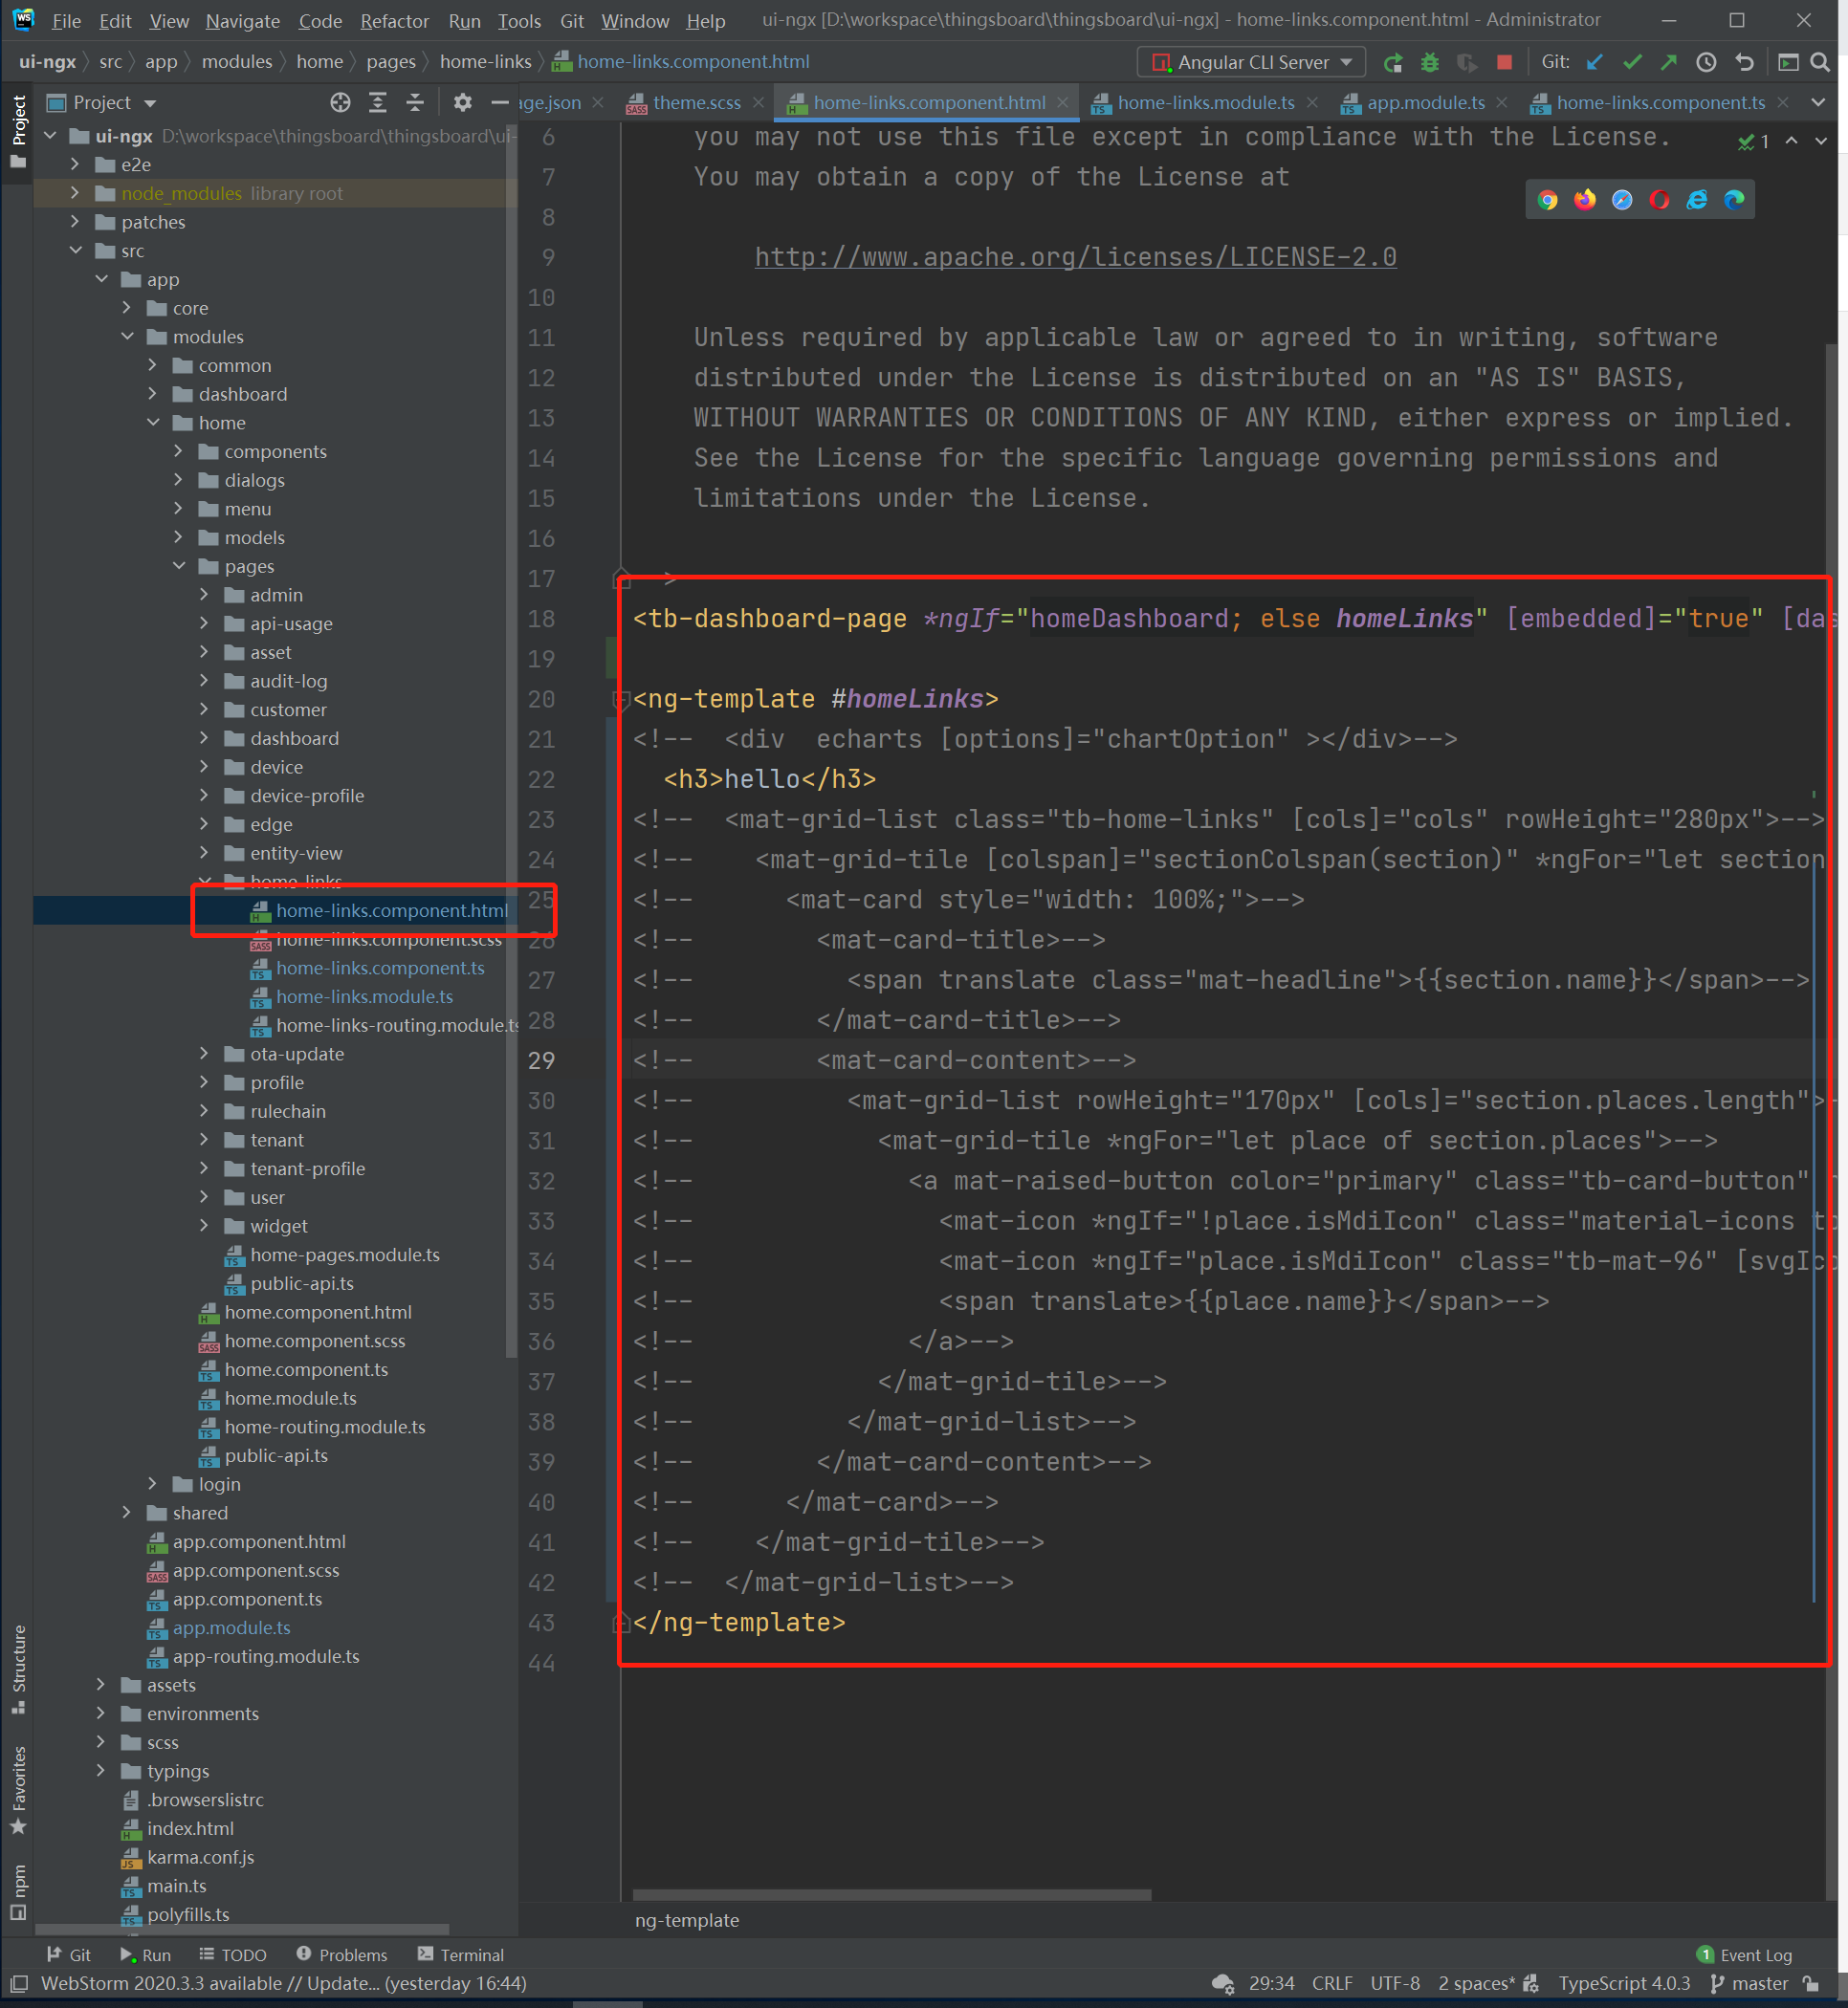Collapse all tree nodes icon in Project panel
Screen dimensions: 1848x2008
pos(415,103)
